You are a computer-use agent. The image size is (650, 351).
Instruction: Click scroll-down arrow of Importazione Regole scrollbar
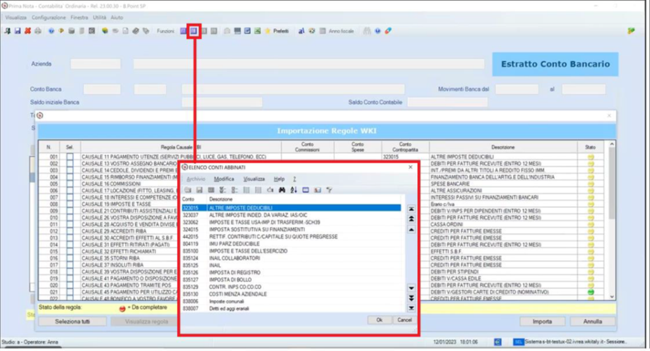pyautogui.click(x=612, y=297)
